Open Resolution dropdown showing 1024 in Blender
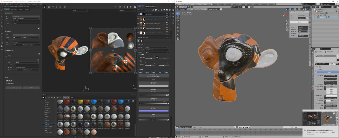Viewport: 339px width, 138px height. (303, 29)
